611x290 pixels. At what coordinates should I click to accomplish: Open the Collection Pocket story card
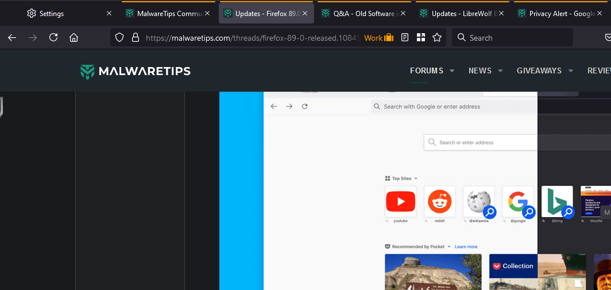[537, 272]
